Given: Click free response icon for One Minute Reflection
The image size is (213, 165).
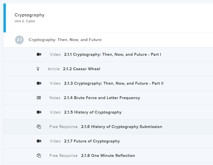Looking at the screenshot, I should pos(39,155).
